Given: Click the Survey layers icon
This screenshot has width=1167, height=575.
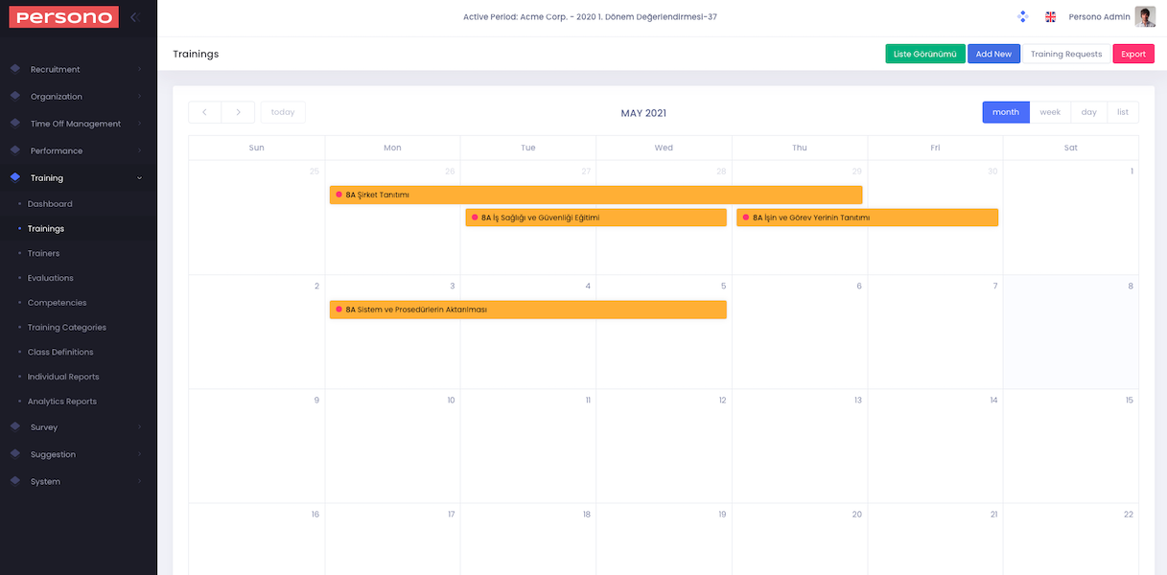Looking at the screenshot, I should click(14, 427).
